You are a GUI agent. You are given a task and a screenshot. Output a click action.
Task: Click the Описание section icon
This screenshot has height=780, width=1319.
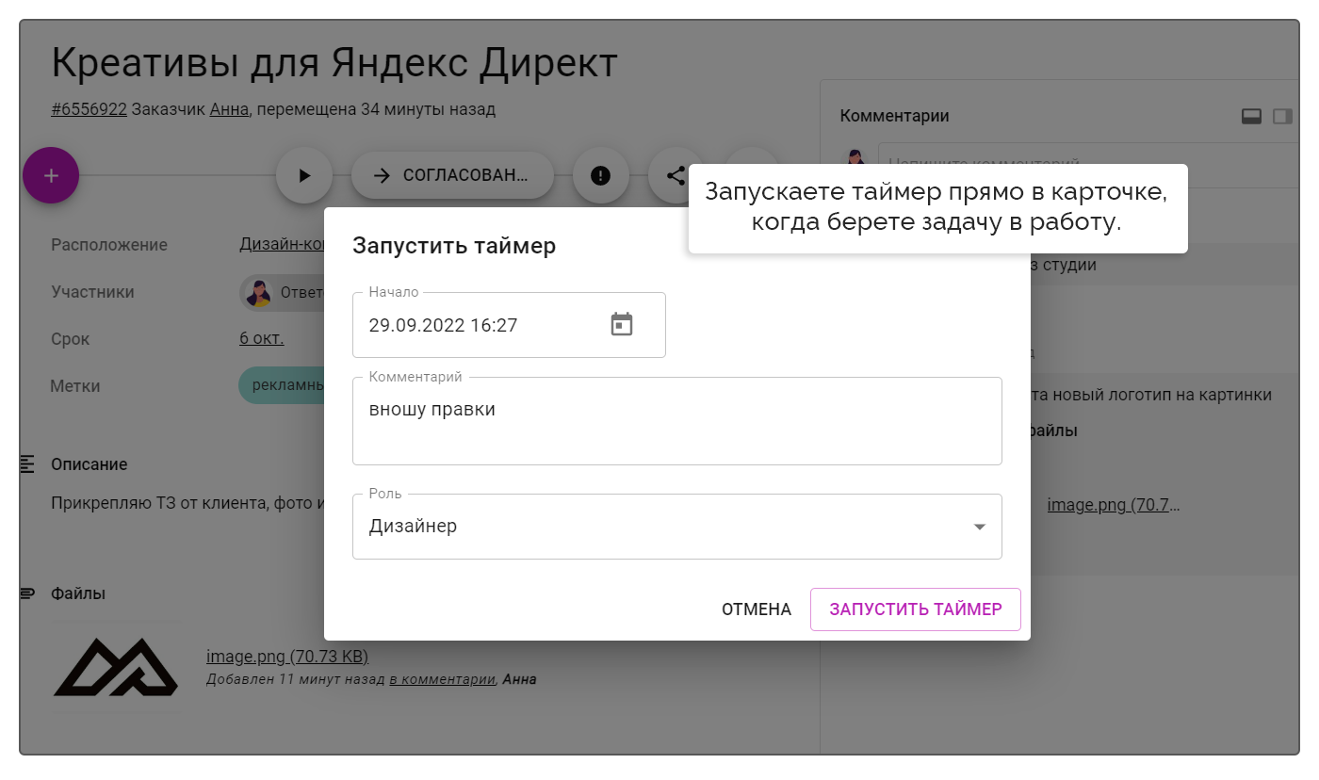pyautogui.click(x=27, y=463)
